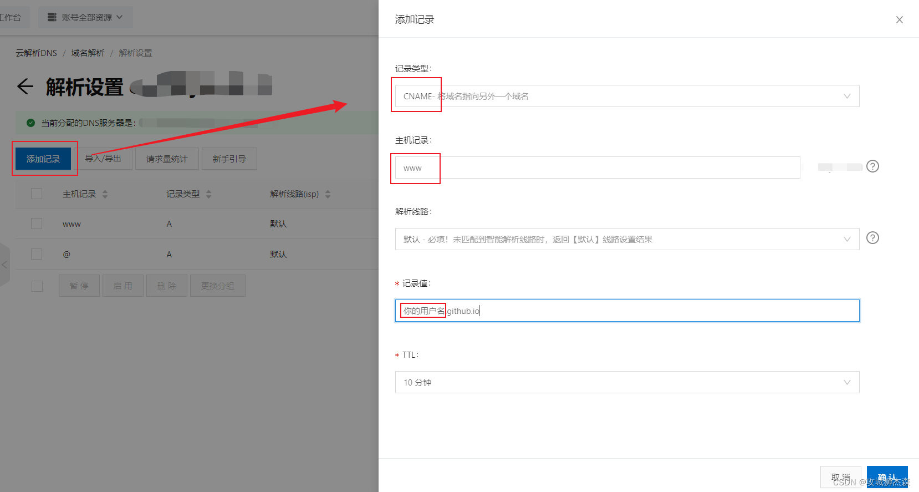
Task: Close the 添加记录 panel with the X
Action: coord(900,20)
